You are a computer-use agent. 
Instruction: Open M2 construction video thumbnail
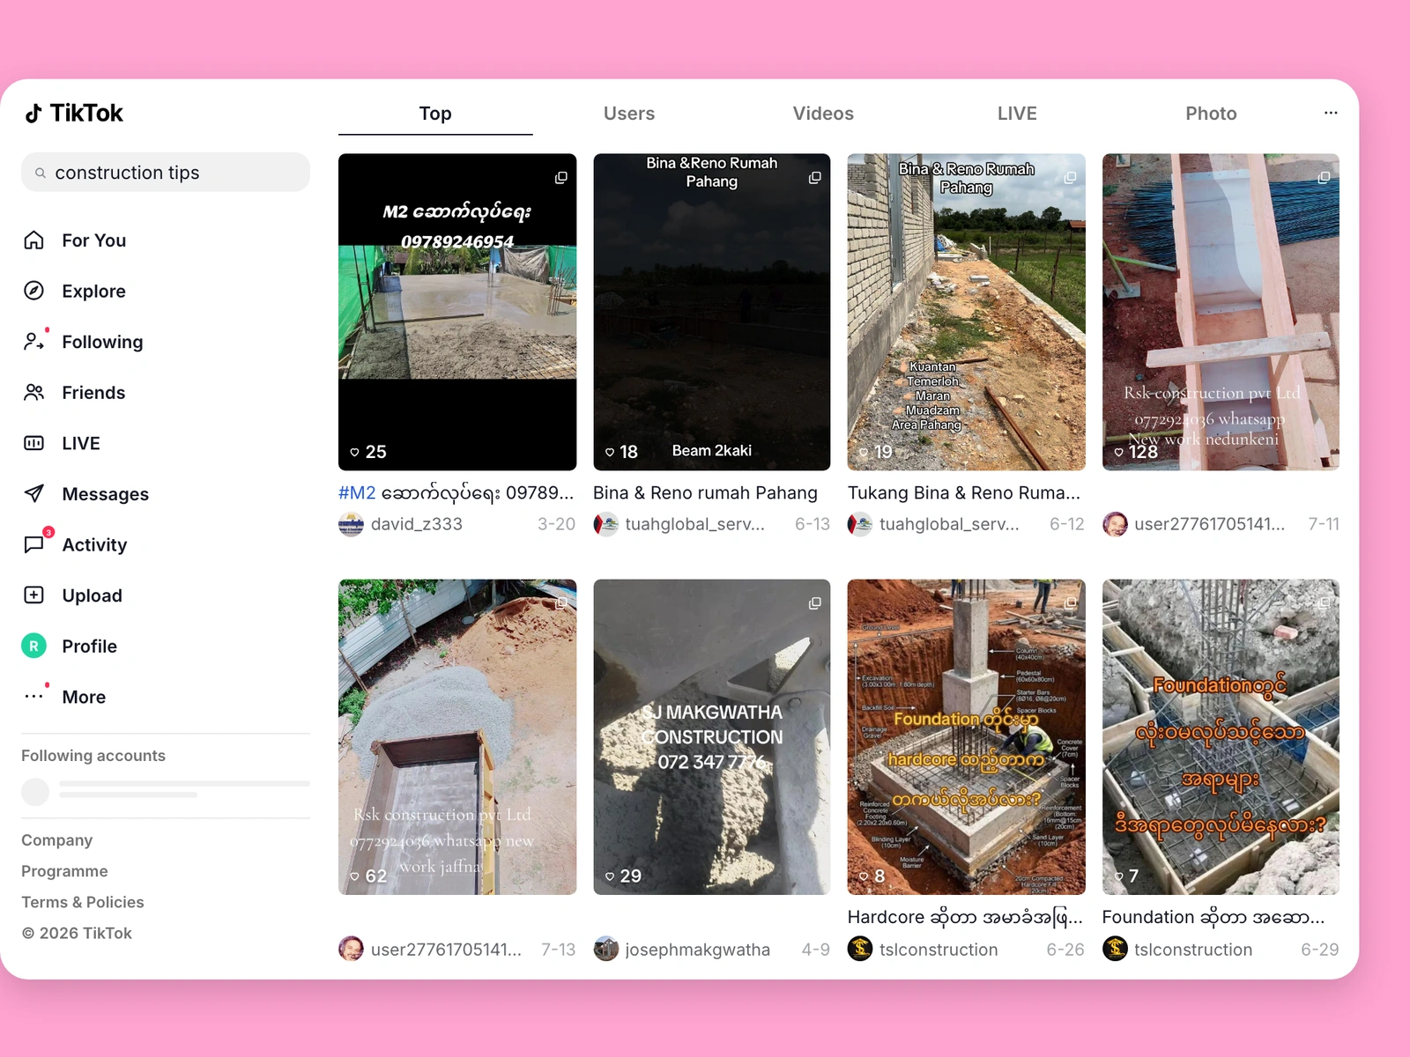tap(457, 312)
